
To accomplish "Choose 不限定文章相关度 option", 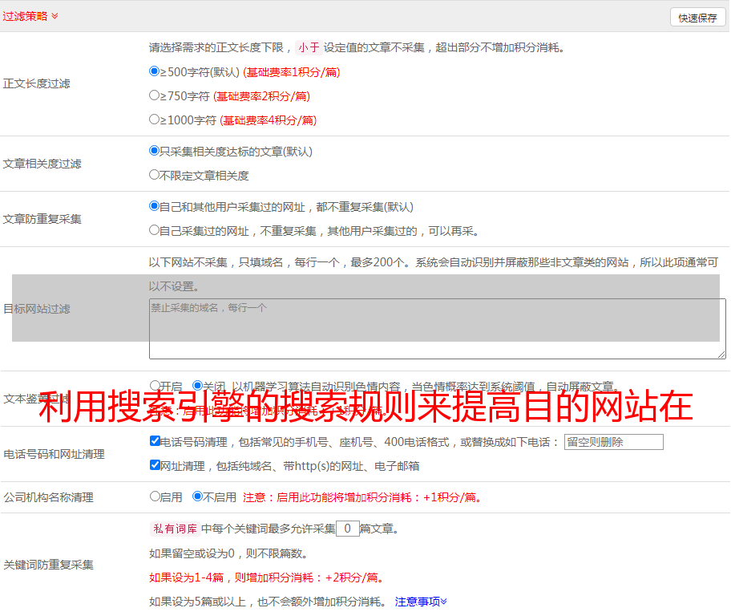I will (x=155, y=175).
